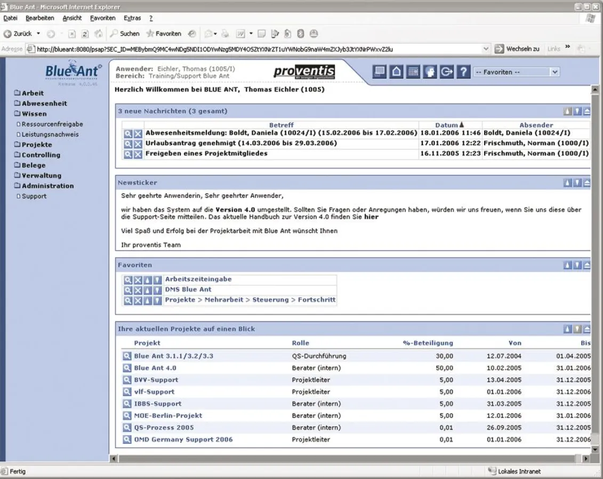Screen dimensions: 603x479
Task: Click the home icon in the header toolbar
Action: [x=397, y=72]
